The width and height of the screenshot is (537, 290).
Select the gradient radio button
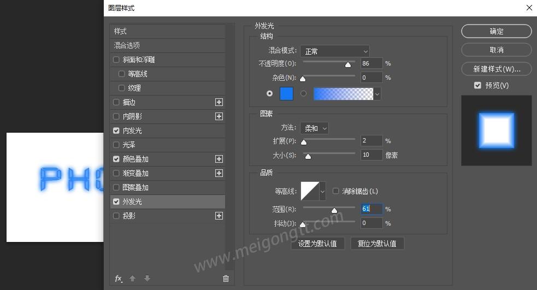point(303,93)
